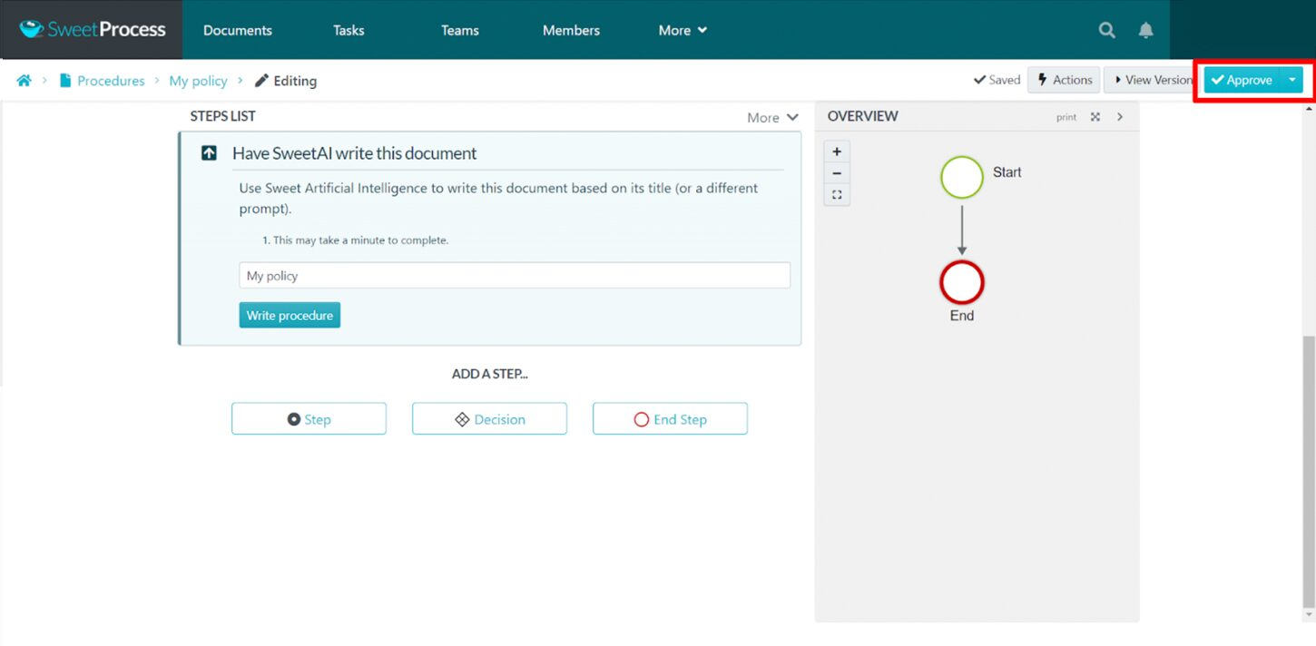The height and width of the screenshot is (646, 1316).
Task: Click the End node circle
Action: 962,283
